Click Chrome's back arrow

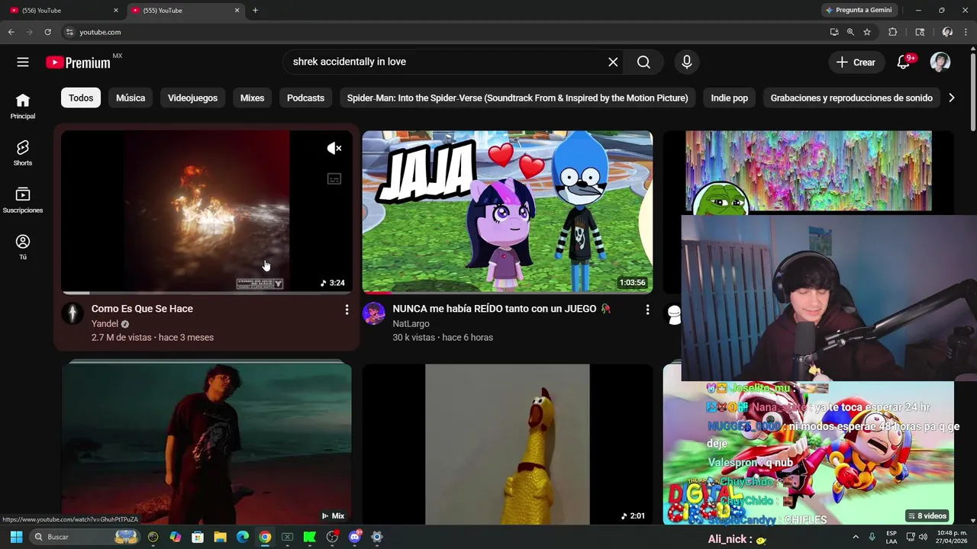click(11, 32)
